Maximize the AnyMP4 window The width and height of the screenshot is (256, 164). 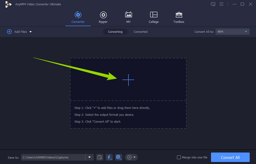(242, 4)
